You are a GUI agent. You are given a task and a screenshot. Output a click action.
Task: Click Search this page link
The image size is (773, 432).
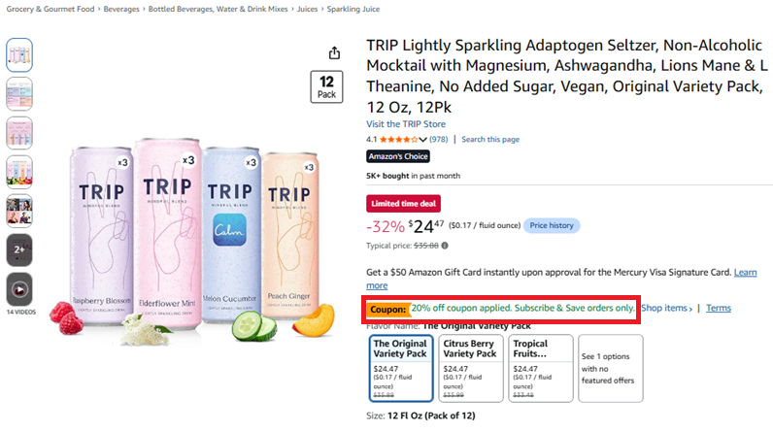pos(490,140)
